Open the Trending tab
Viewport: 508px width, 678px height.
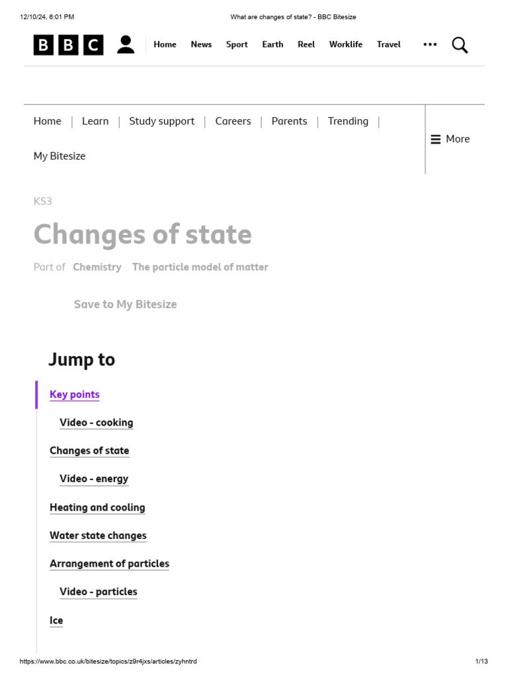click(x=348, y=121)
